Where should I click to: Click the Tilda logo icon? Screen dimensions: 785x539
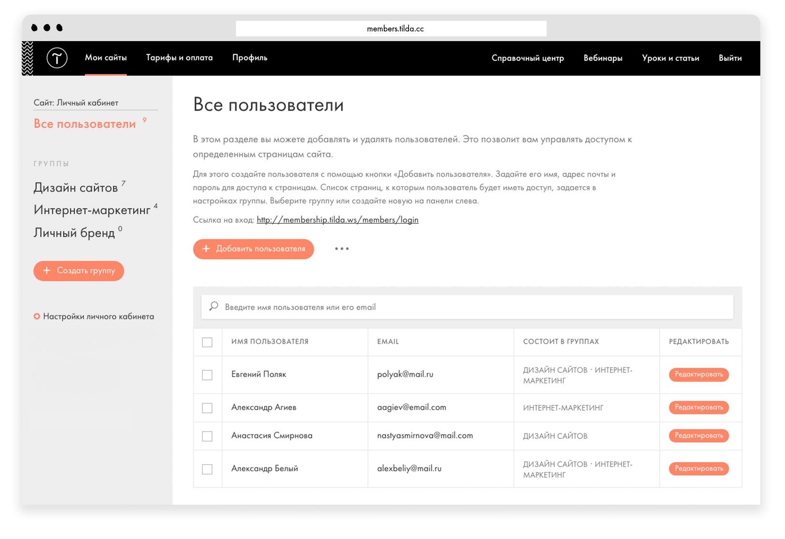57,58
